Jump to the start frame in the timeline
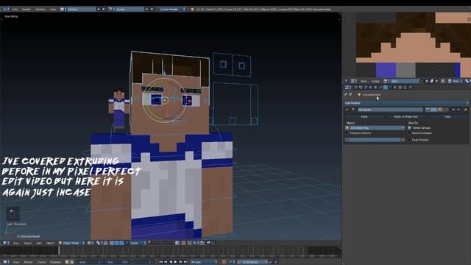Viewport: 471px width, 265px height. (161, 262)
